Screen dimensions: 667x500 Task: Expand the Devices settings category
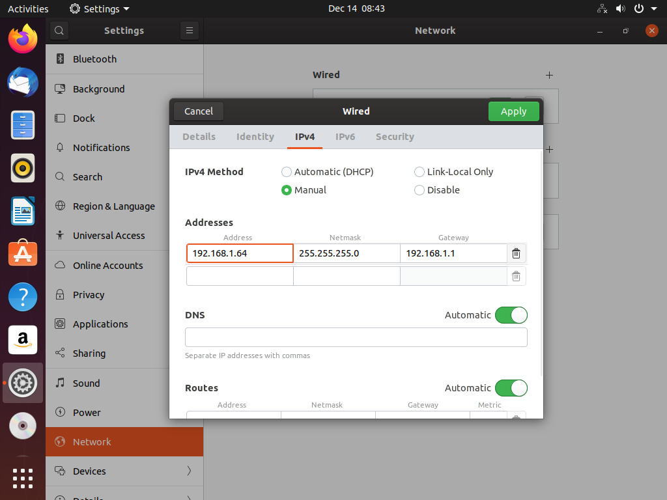pos(124,471)
